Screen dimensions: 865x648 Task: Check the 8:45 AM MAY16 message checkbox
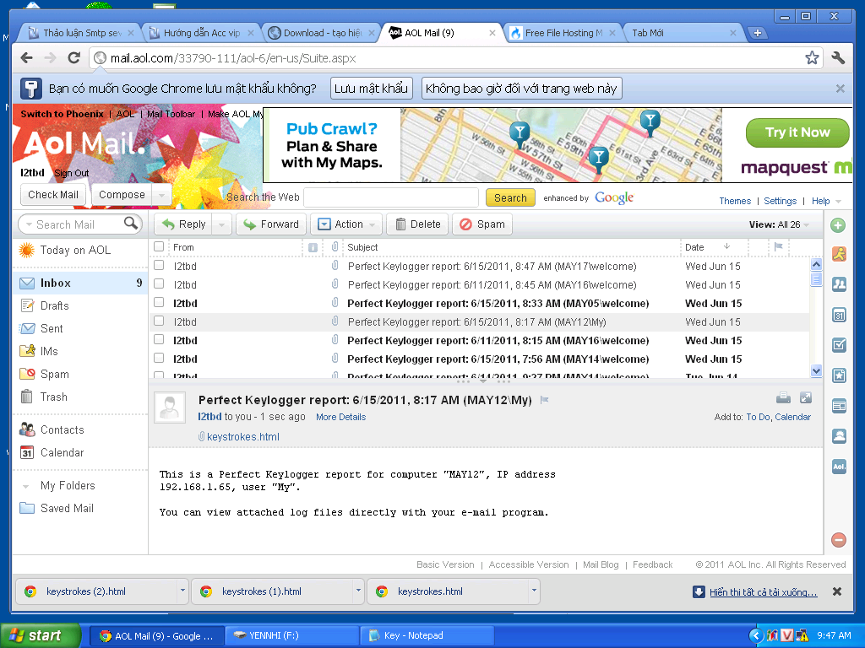coord(159,283)
